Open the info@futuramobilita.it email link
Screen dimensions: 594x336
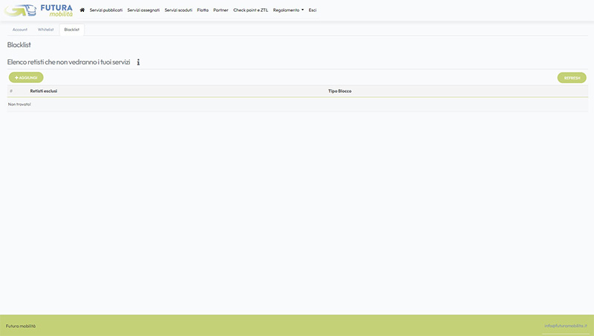click(565, 326)
